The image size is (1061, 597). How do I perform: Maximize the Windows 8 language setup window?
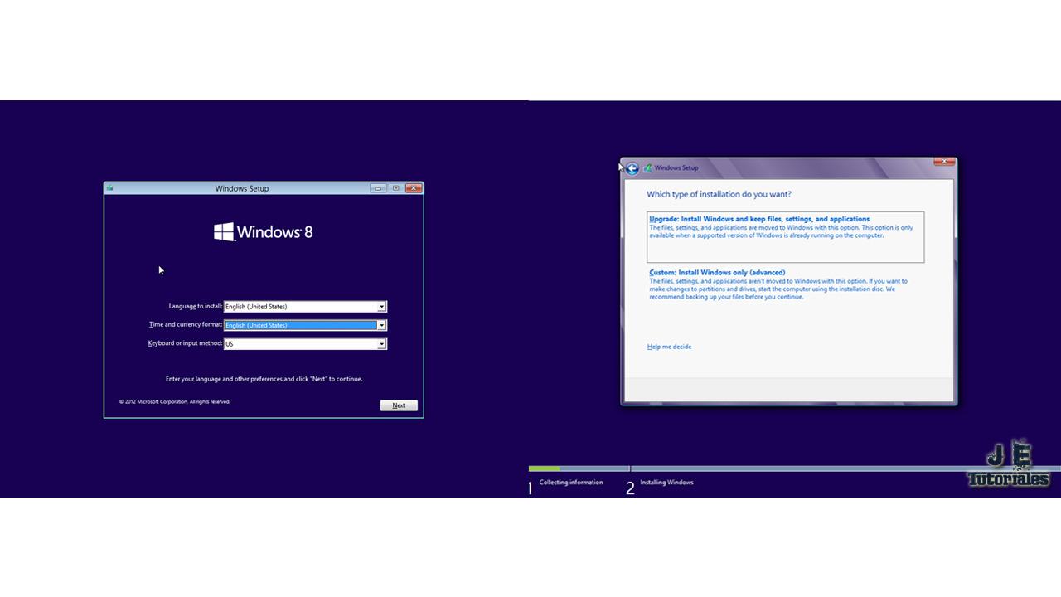tap(396, 188)
